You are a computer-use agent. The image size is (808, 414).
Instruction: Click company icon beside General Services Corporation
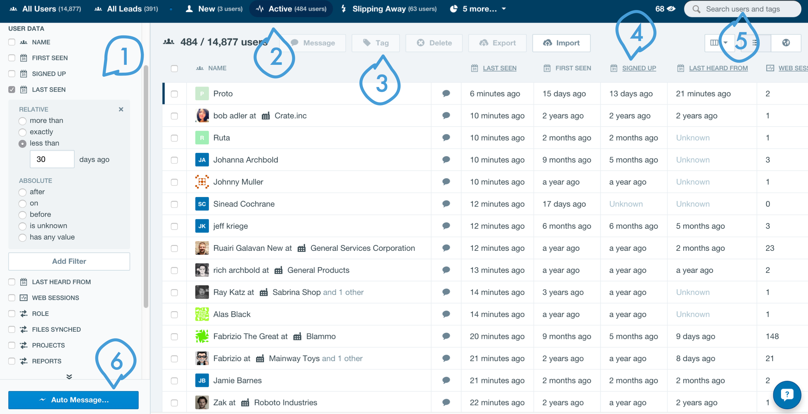(301, 248)
